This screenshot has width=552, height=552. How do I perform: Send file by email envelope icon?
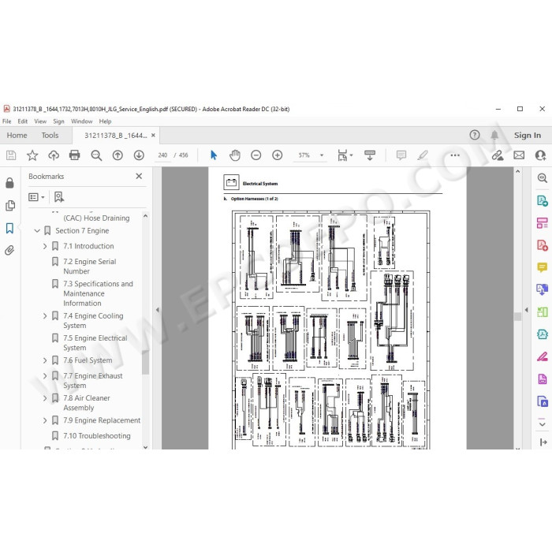pos(519,155)
